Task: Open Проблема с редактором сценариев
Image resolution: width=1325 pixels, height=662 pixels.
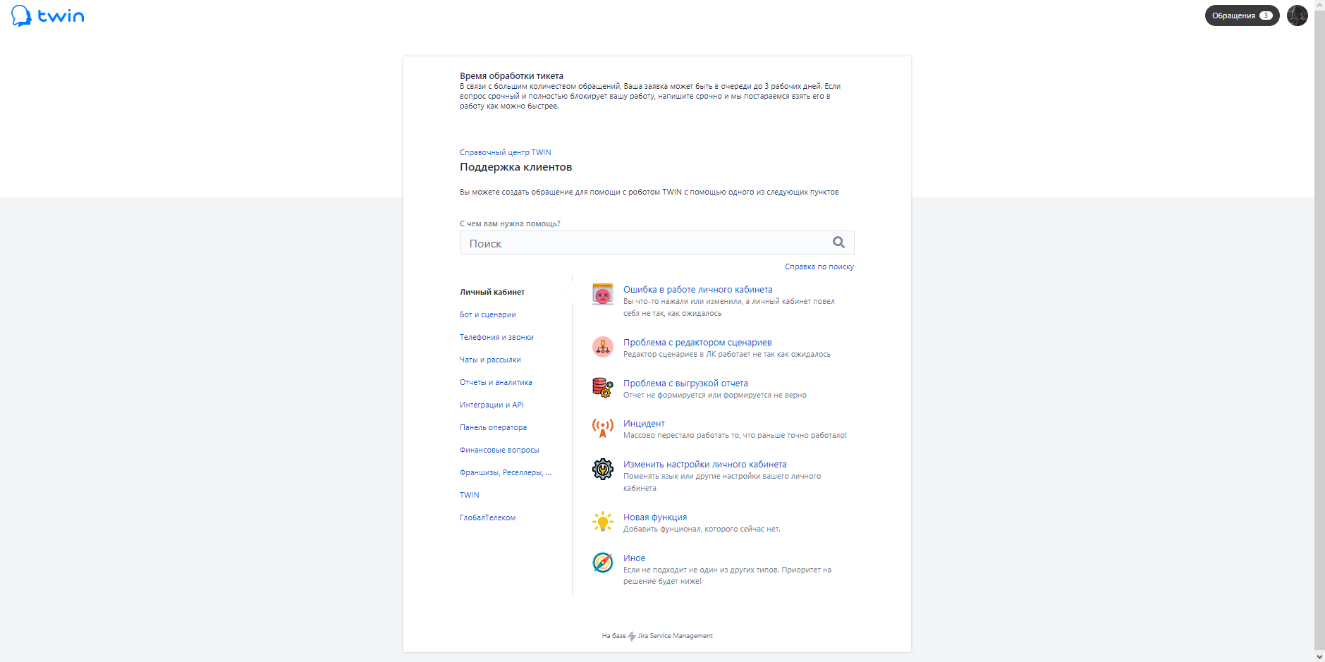Action: pyautogui.click(x=697, y=342)
